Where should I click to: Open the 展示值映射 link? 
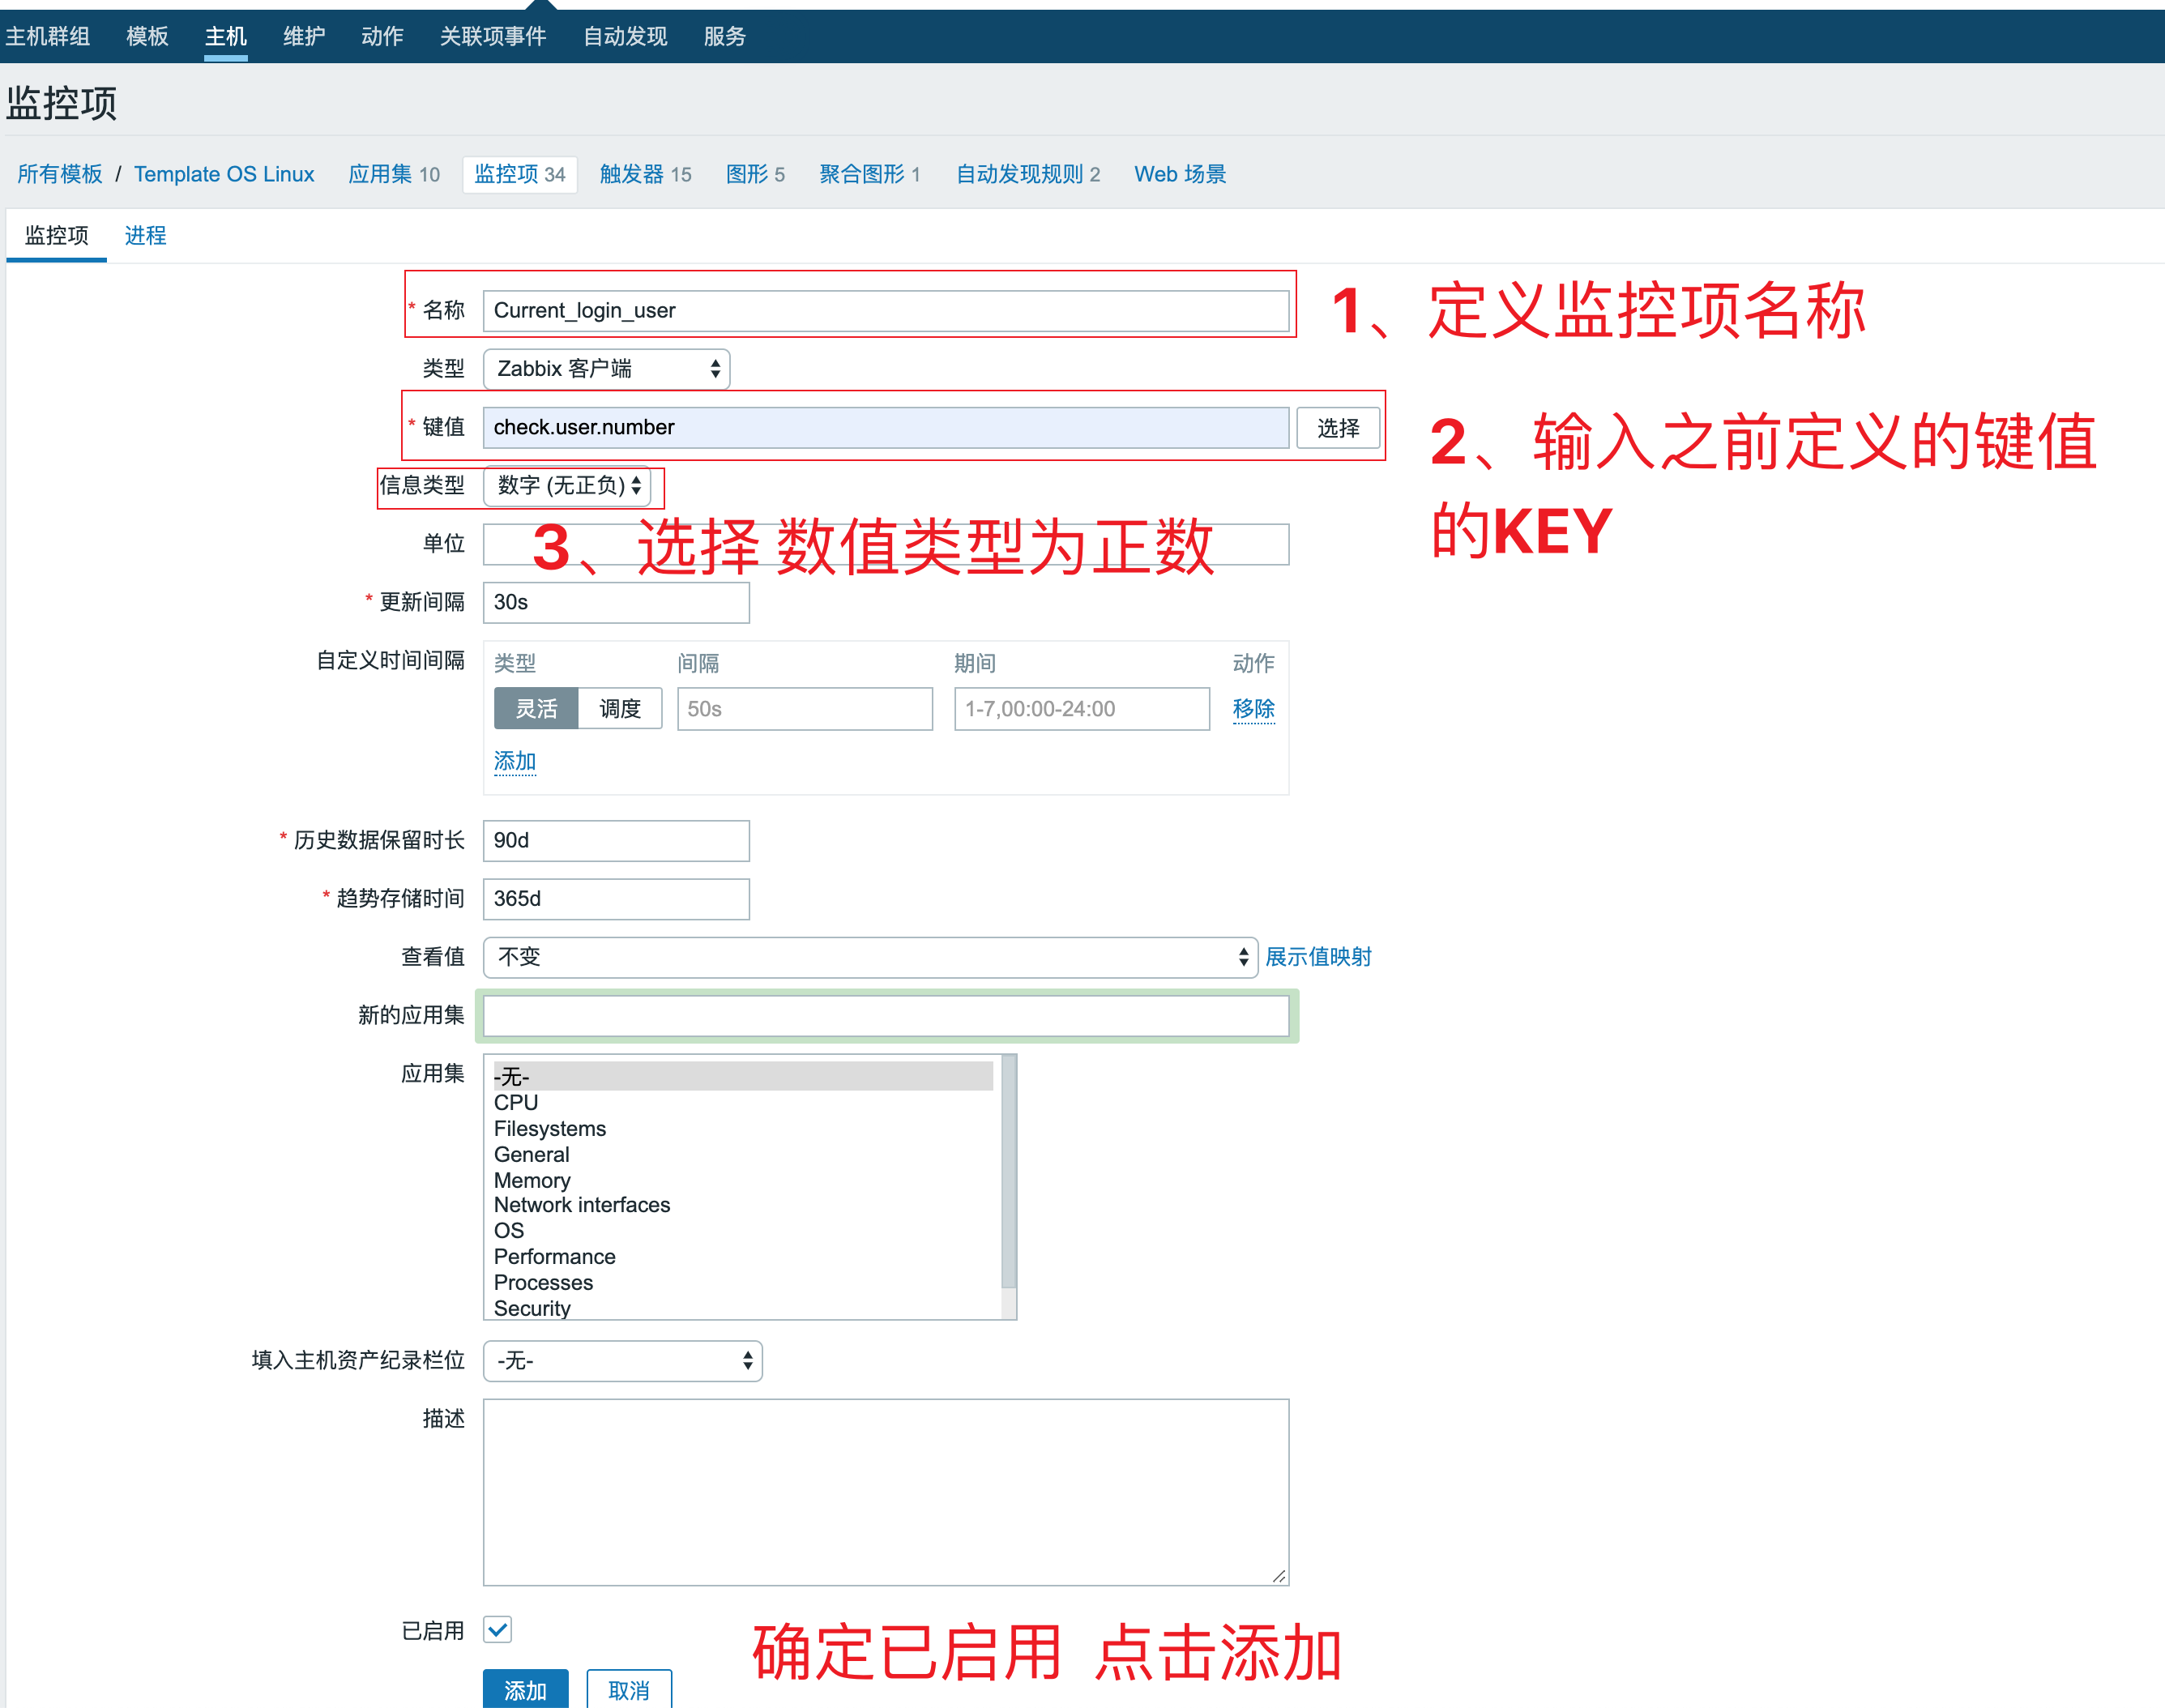[1318, 957]
